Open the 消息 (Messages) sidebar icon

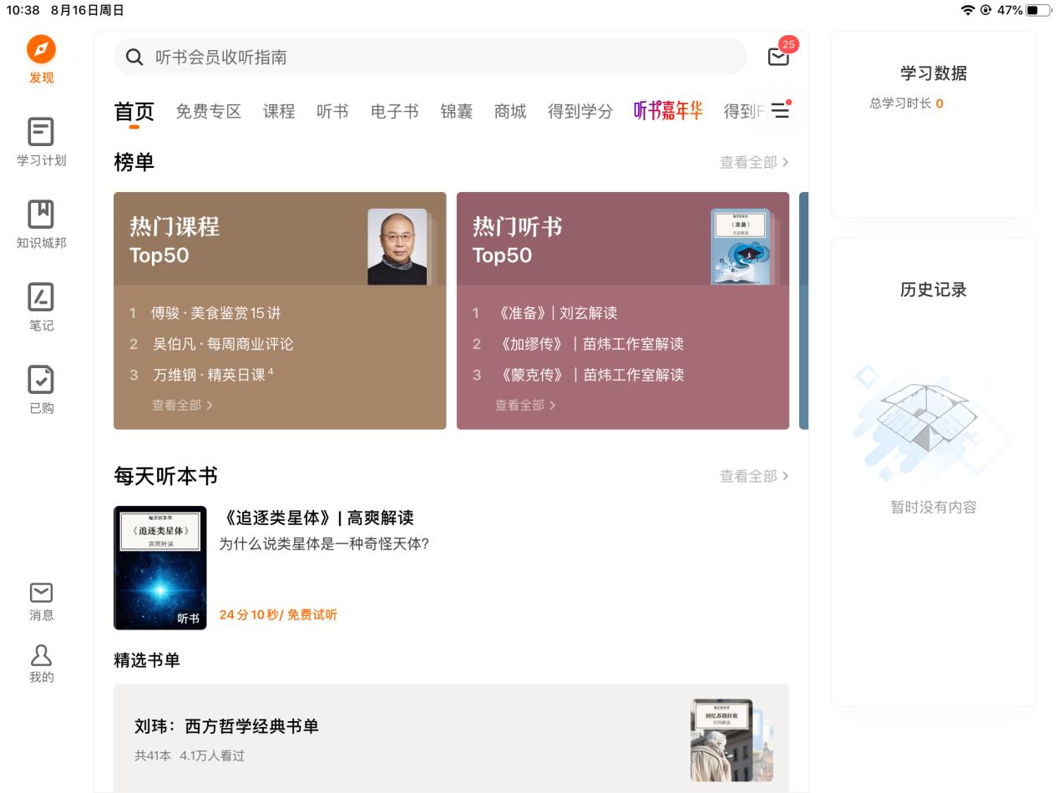(41, 593)
